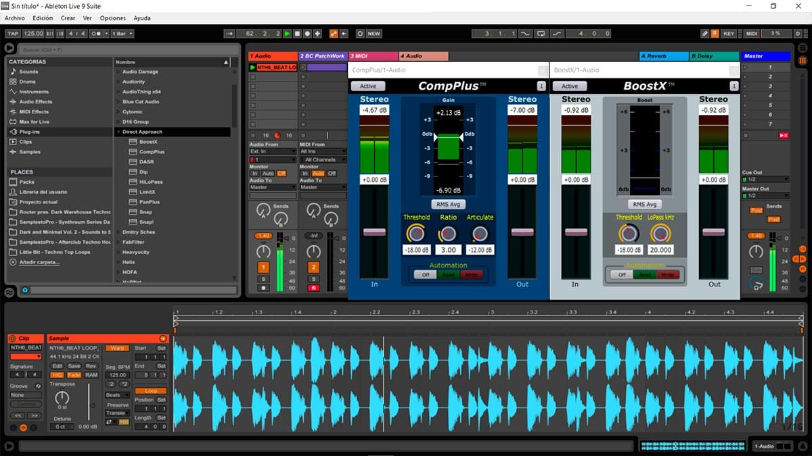812x456 pixels.
Task: Open the Cue Out dropdown
Action: [x=765, y=179]
